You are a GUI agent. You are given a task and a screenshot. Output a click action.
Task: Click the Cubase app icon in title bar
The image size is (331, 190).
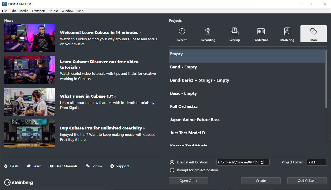click(x=4, y=4)
